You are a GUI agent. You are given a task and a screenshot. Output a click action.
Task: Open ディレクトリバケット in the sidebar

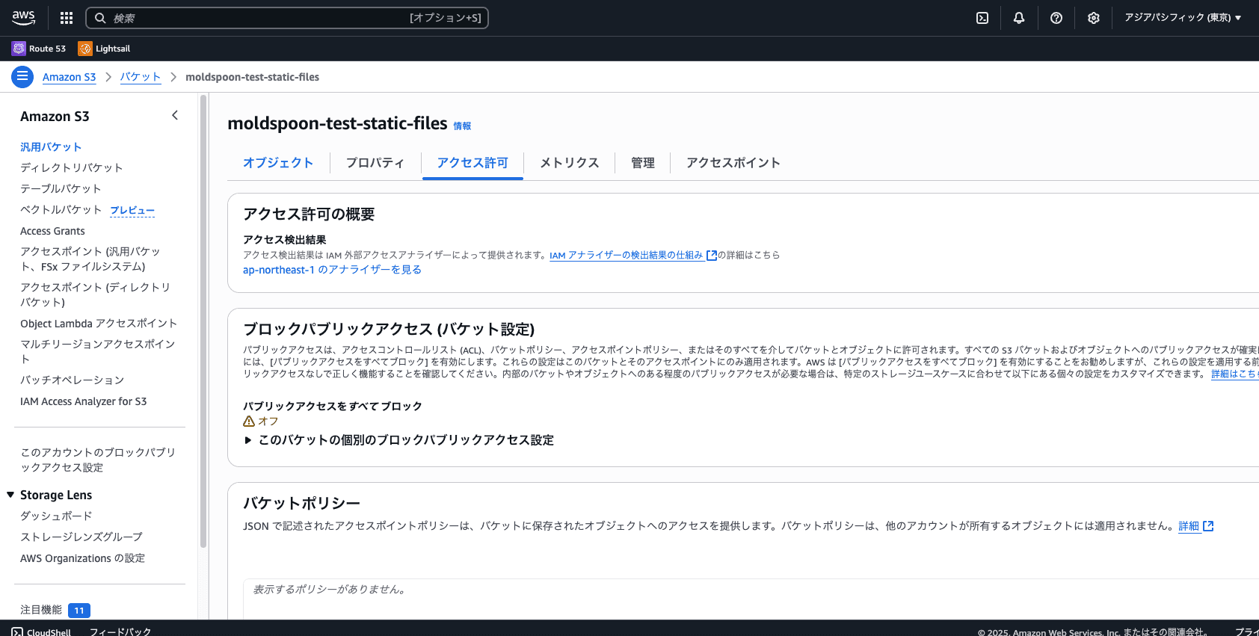click(x=72, y=168)
